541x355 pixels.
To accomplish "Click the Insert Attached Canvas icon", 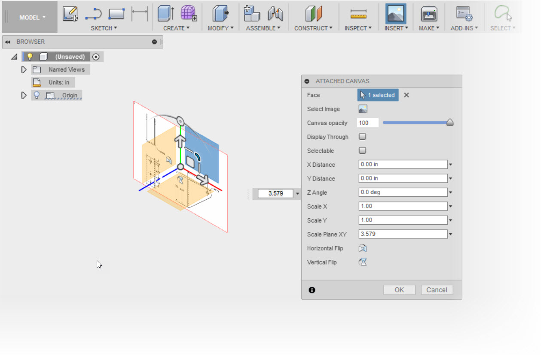I will tap(395, 13).
